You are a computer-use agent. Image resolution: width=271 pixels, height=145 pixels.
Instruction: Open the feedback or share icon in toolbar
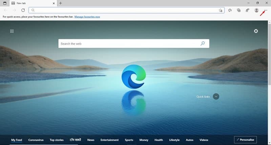[x=248, y=10]
